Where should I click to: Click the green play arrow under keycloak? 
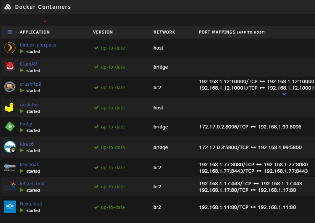22,171
